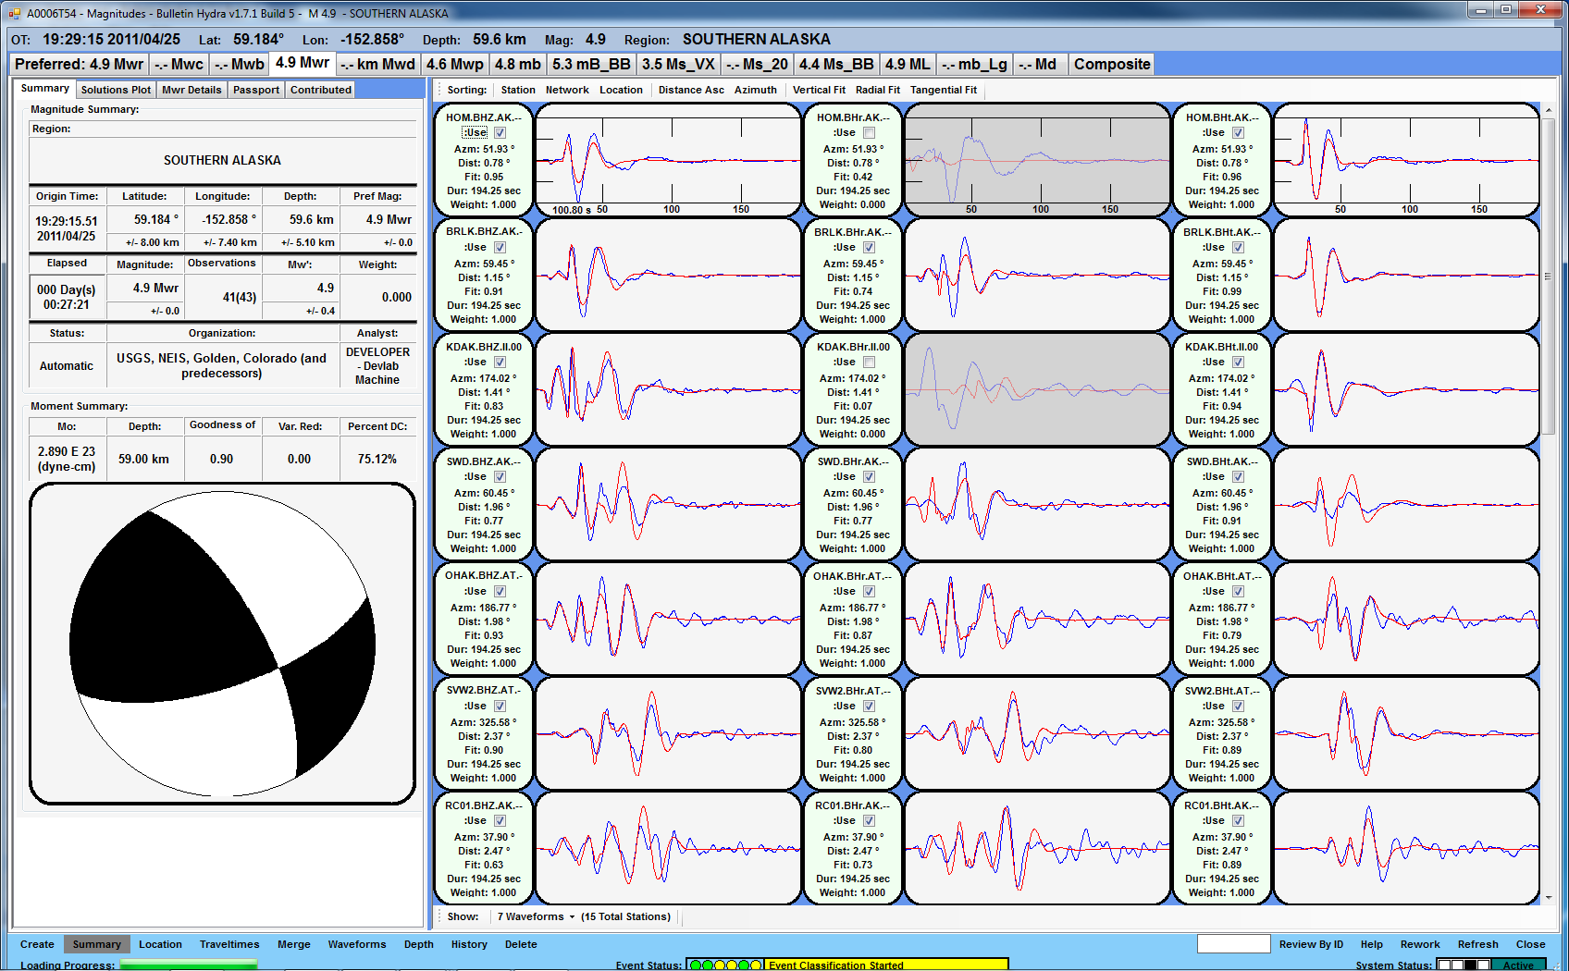Viewport: 1569px width, 971px height.
Task: Uncheck Use for RC01.BHt.AK station
Action: click(x=1238, y=821)
